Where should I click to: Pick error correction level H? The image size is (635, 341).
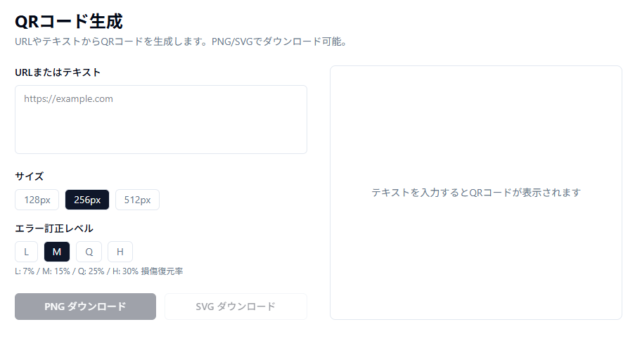click(x=120, y=252)
